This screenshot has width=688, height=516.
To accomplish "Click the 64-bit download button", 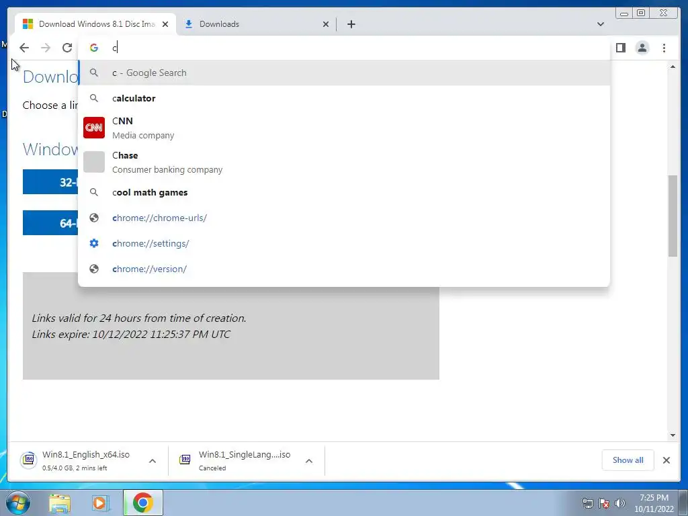I will tap(50, 223).
